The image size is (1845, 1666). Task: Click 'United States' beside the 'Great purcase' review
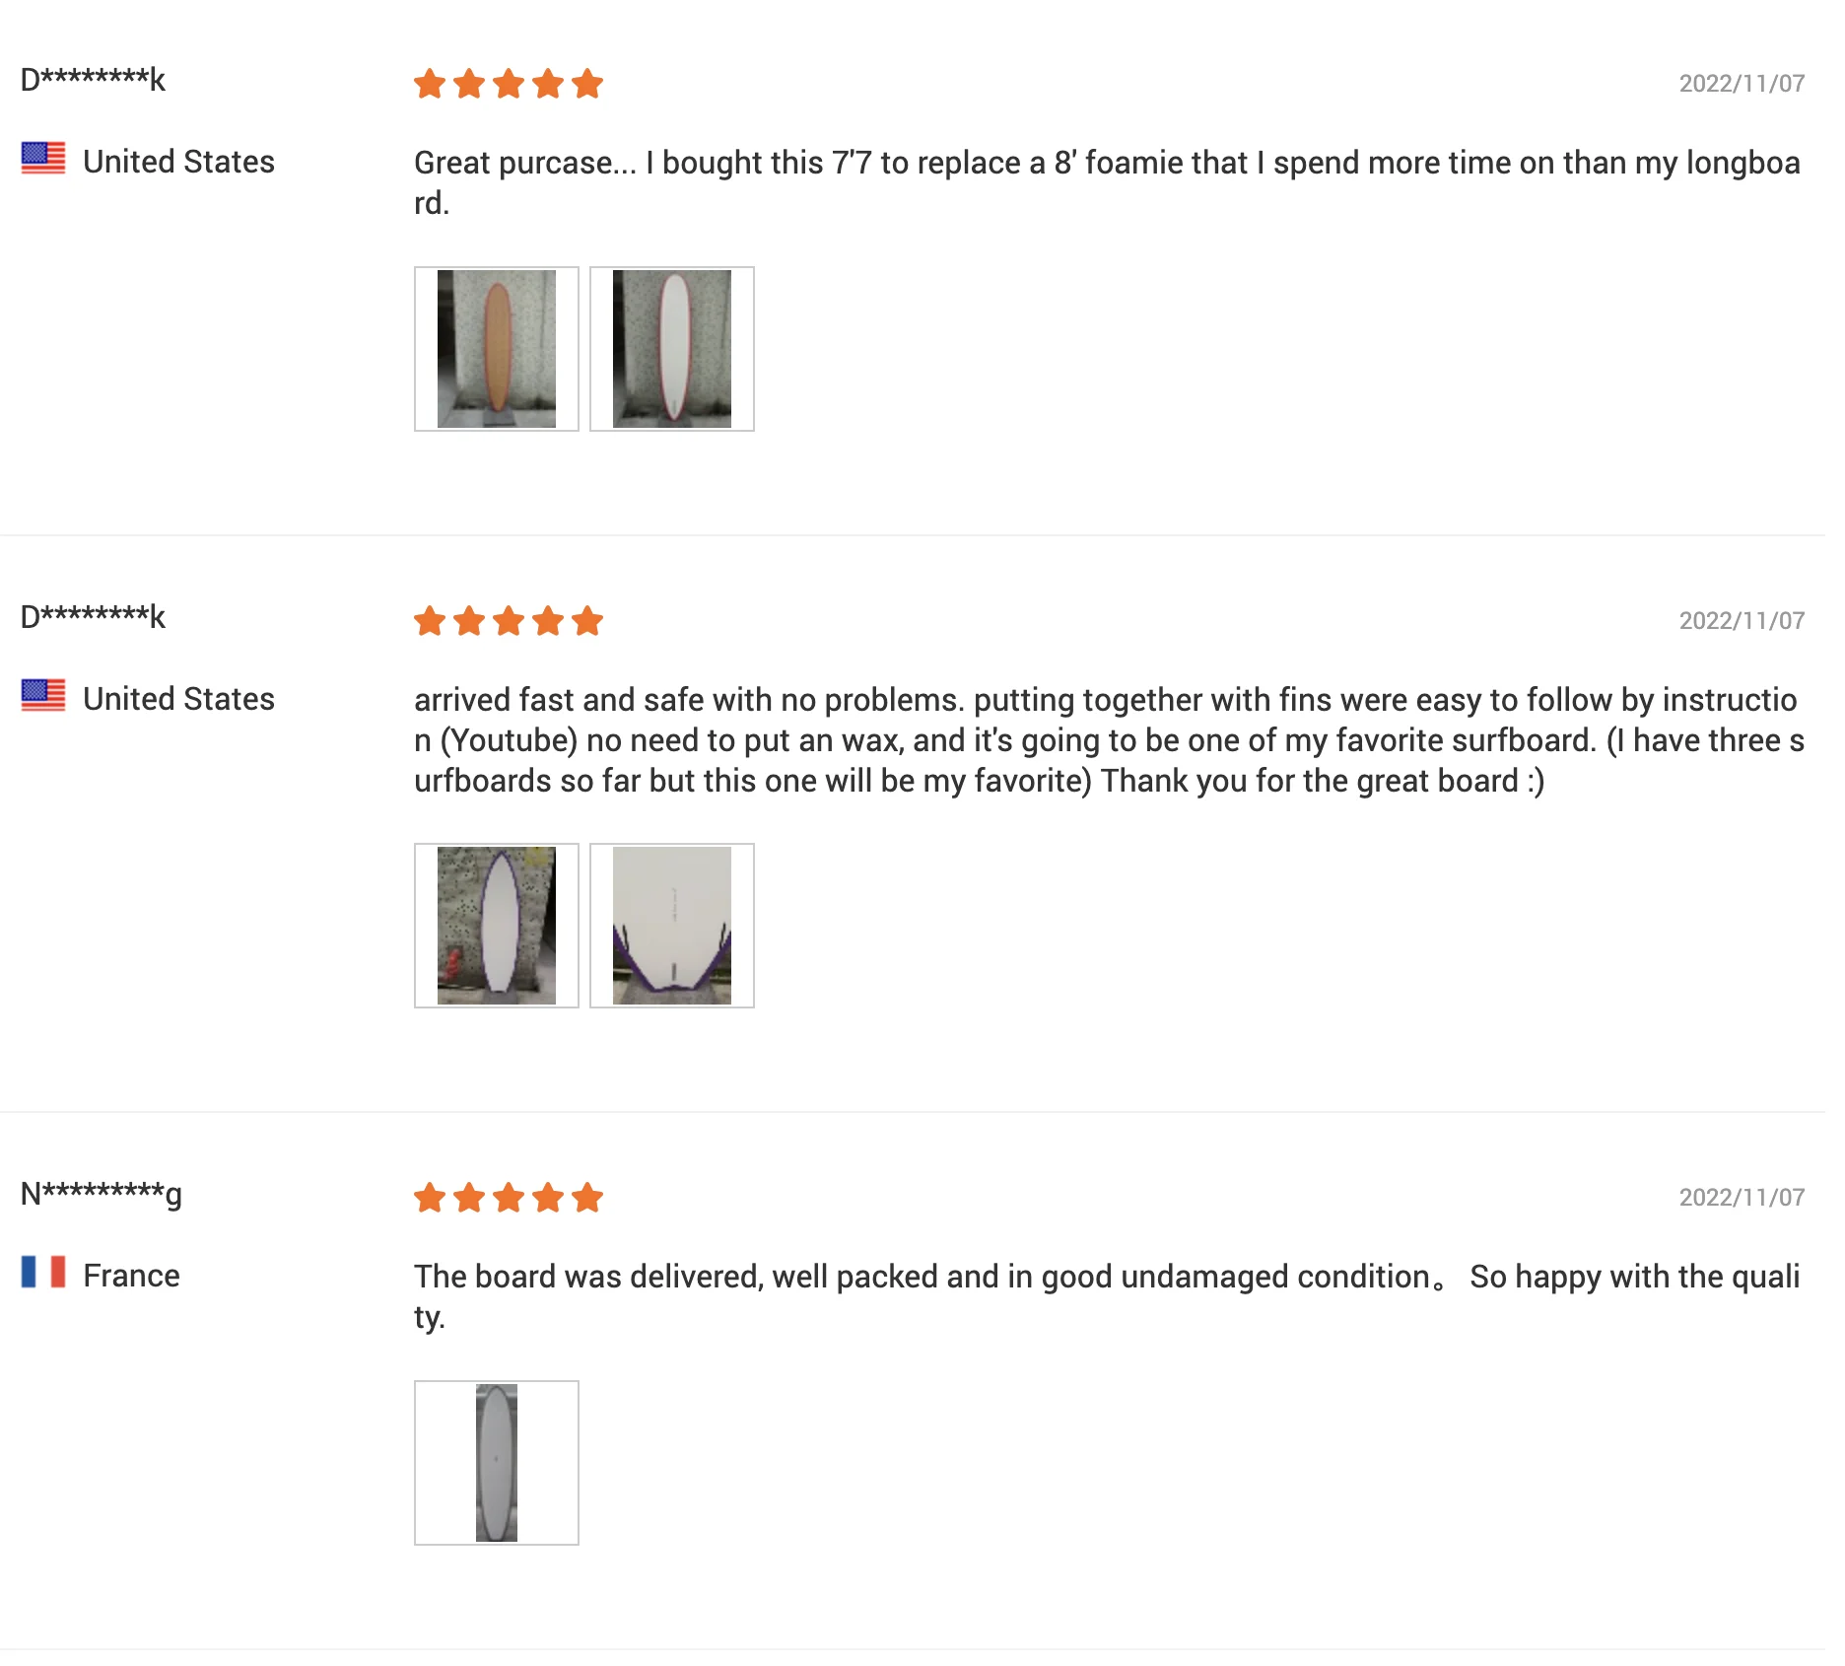tap(178, 162)
